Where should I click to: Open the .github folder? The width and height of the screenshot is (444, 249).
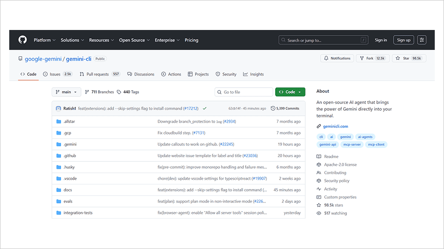pos(70,155)
